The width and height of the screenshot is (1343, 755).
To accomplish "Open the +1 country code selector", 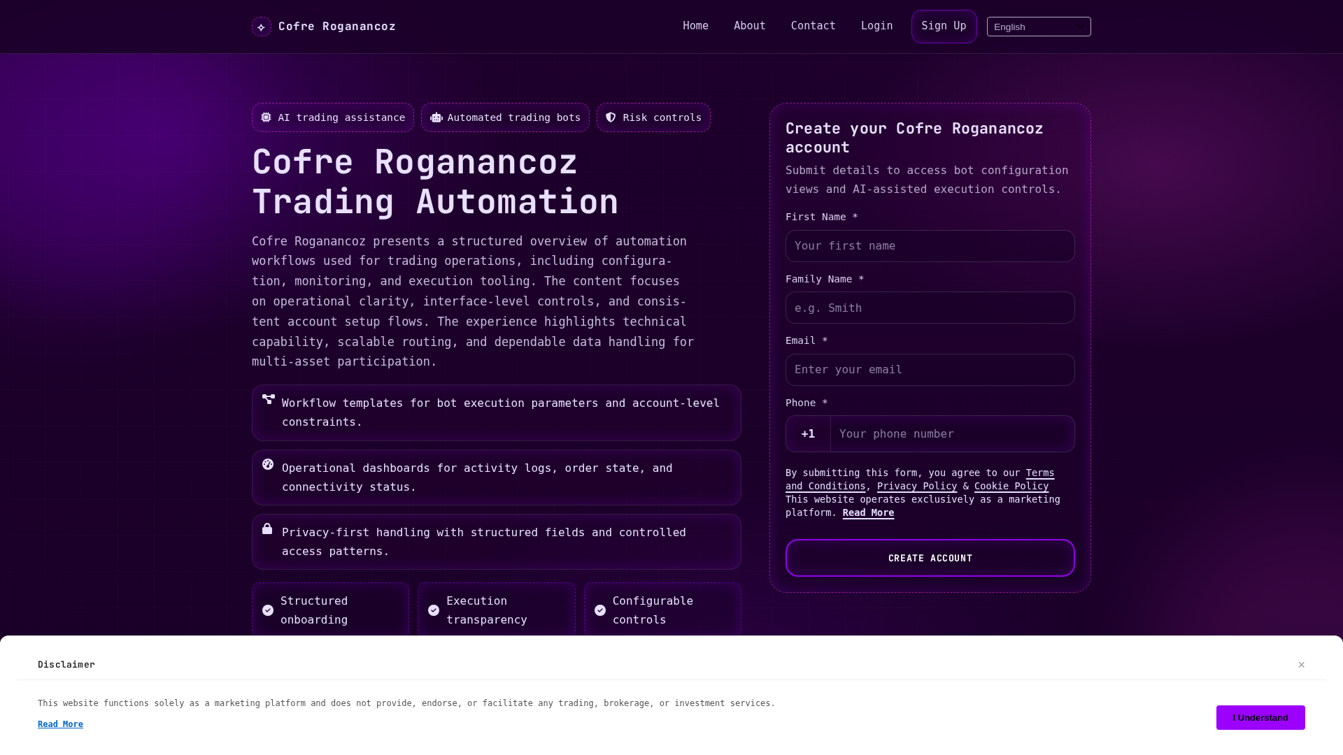I will click(808, 434).
